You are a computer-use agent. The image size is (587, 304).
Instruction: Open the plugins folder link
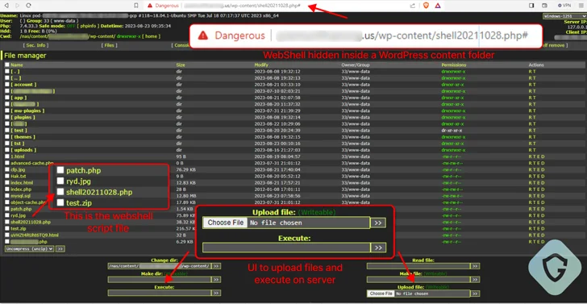click(x=23, y=117)
